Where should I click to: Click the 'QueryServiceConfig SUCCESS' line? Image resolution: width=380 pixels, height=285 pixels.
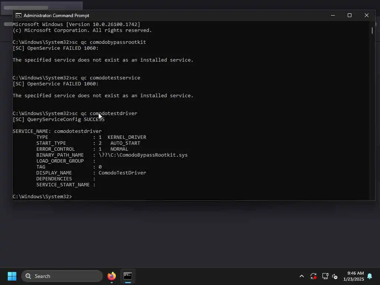pos(59,119)
